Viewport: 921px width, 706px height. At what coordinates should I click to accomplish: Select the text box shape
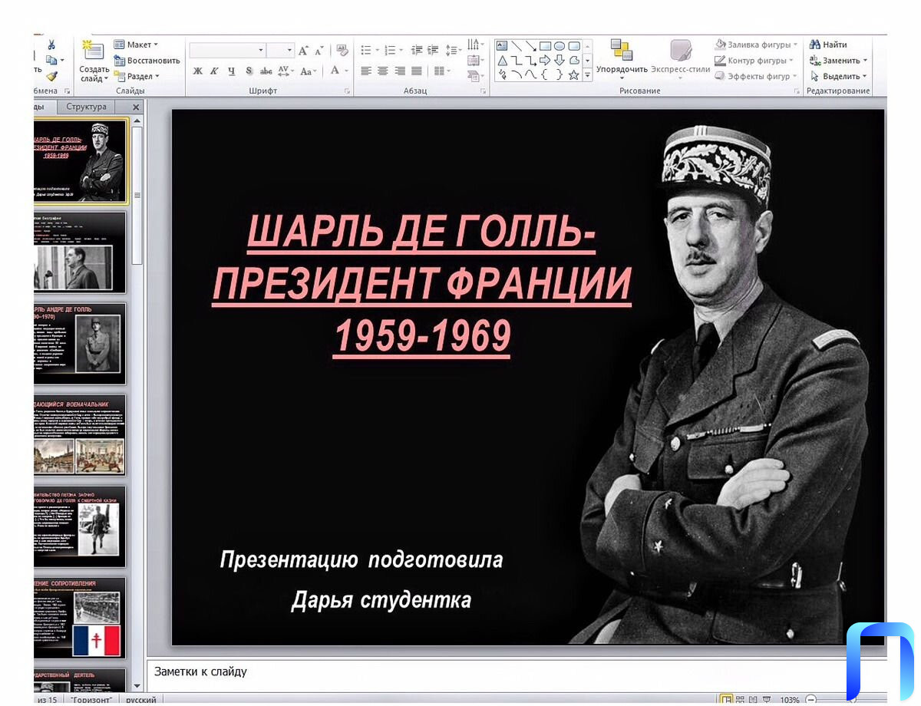coord(502,46)
